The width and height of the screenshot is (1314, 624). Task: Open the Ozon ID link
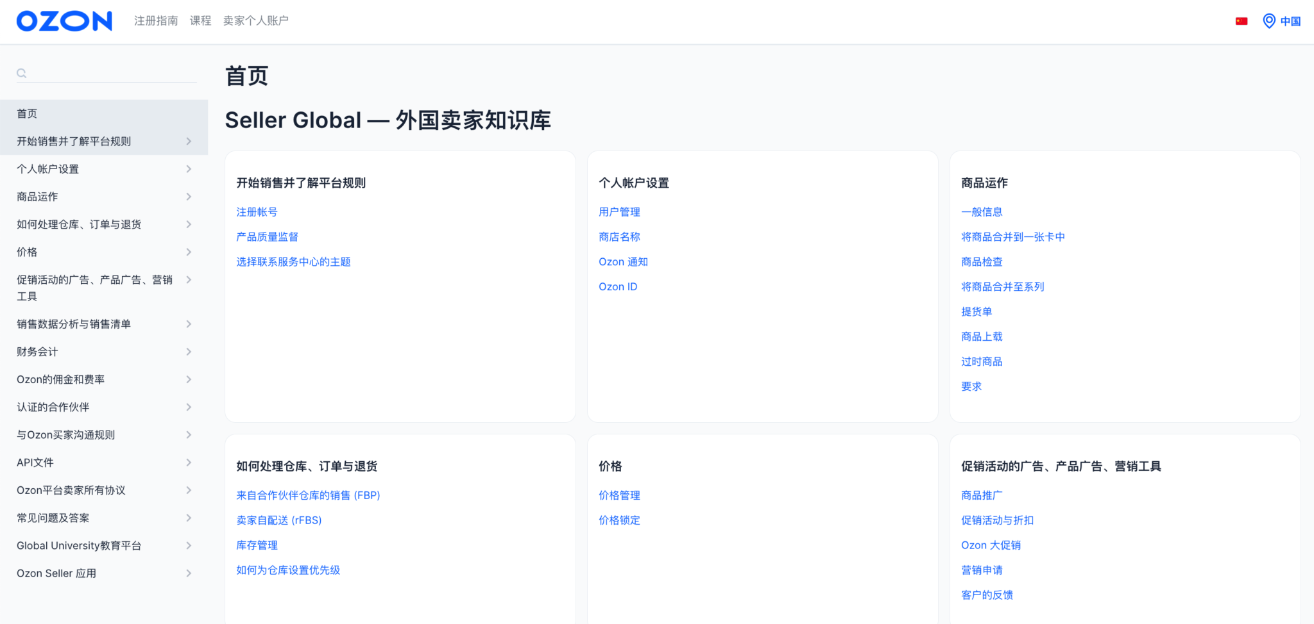coord(617,286)
